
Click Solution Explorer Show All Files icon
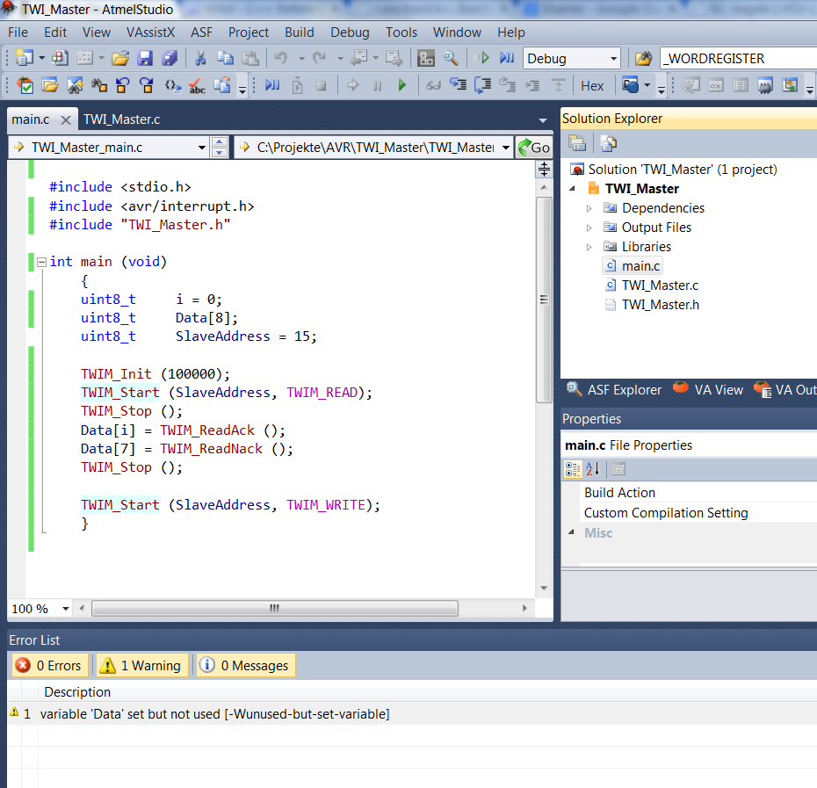tap(608, 143)
